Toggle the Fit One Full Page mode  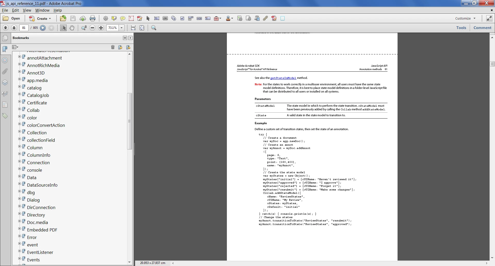[x=142, y=28]
